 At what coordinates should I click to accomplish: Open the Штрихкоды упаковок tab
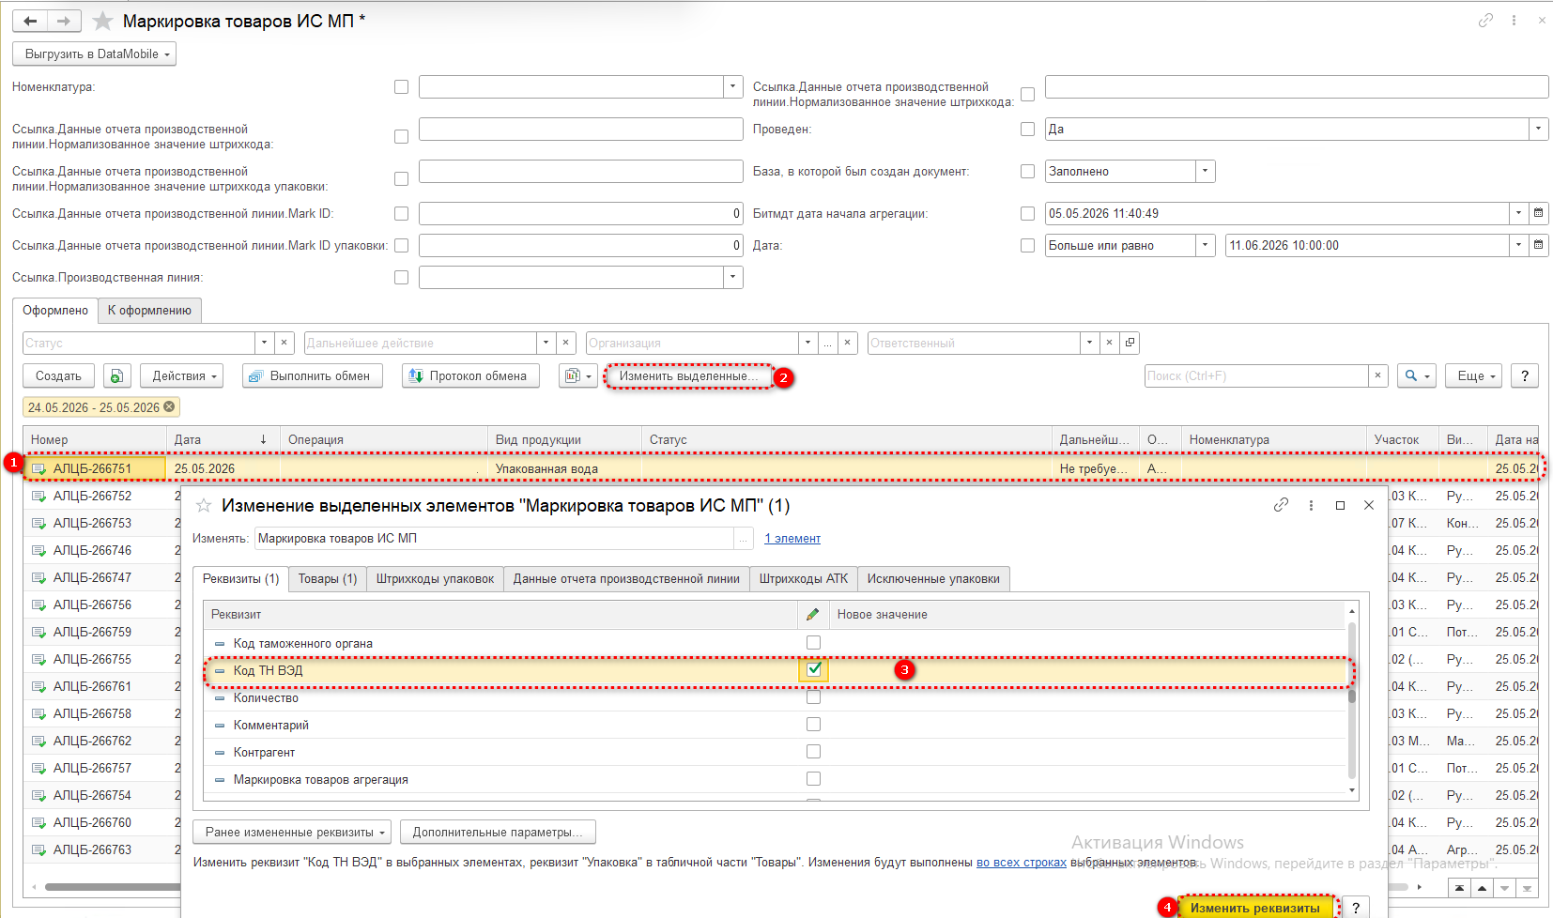(435, 579)
